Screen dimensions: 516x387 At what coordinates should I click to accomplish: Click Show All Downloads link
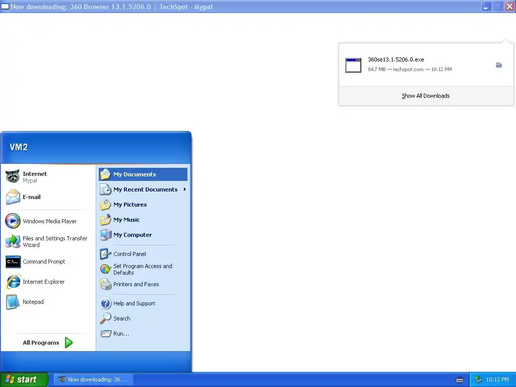(x=425, y=96)
